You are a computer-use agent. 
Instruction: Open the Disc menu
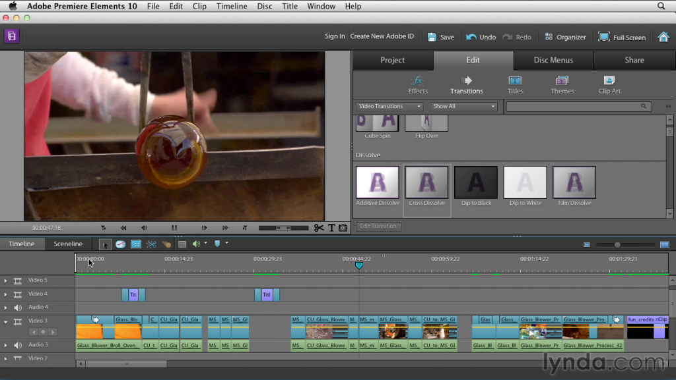click(x=264, y=6)
